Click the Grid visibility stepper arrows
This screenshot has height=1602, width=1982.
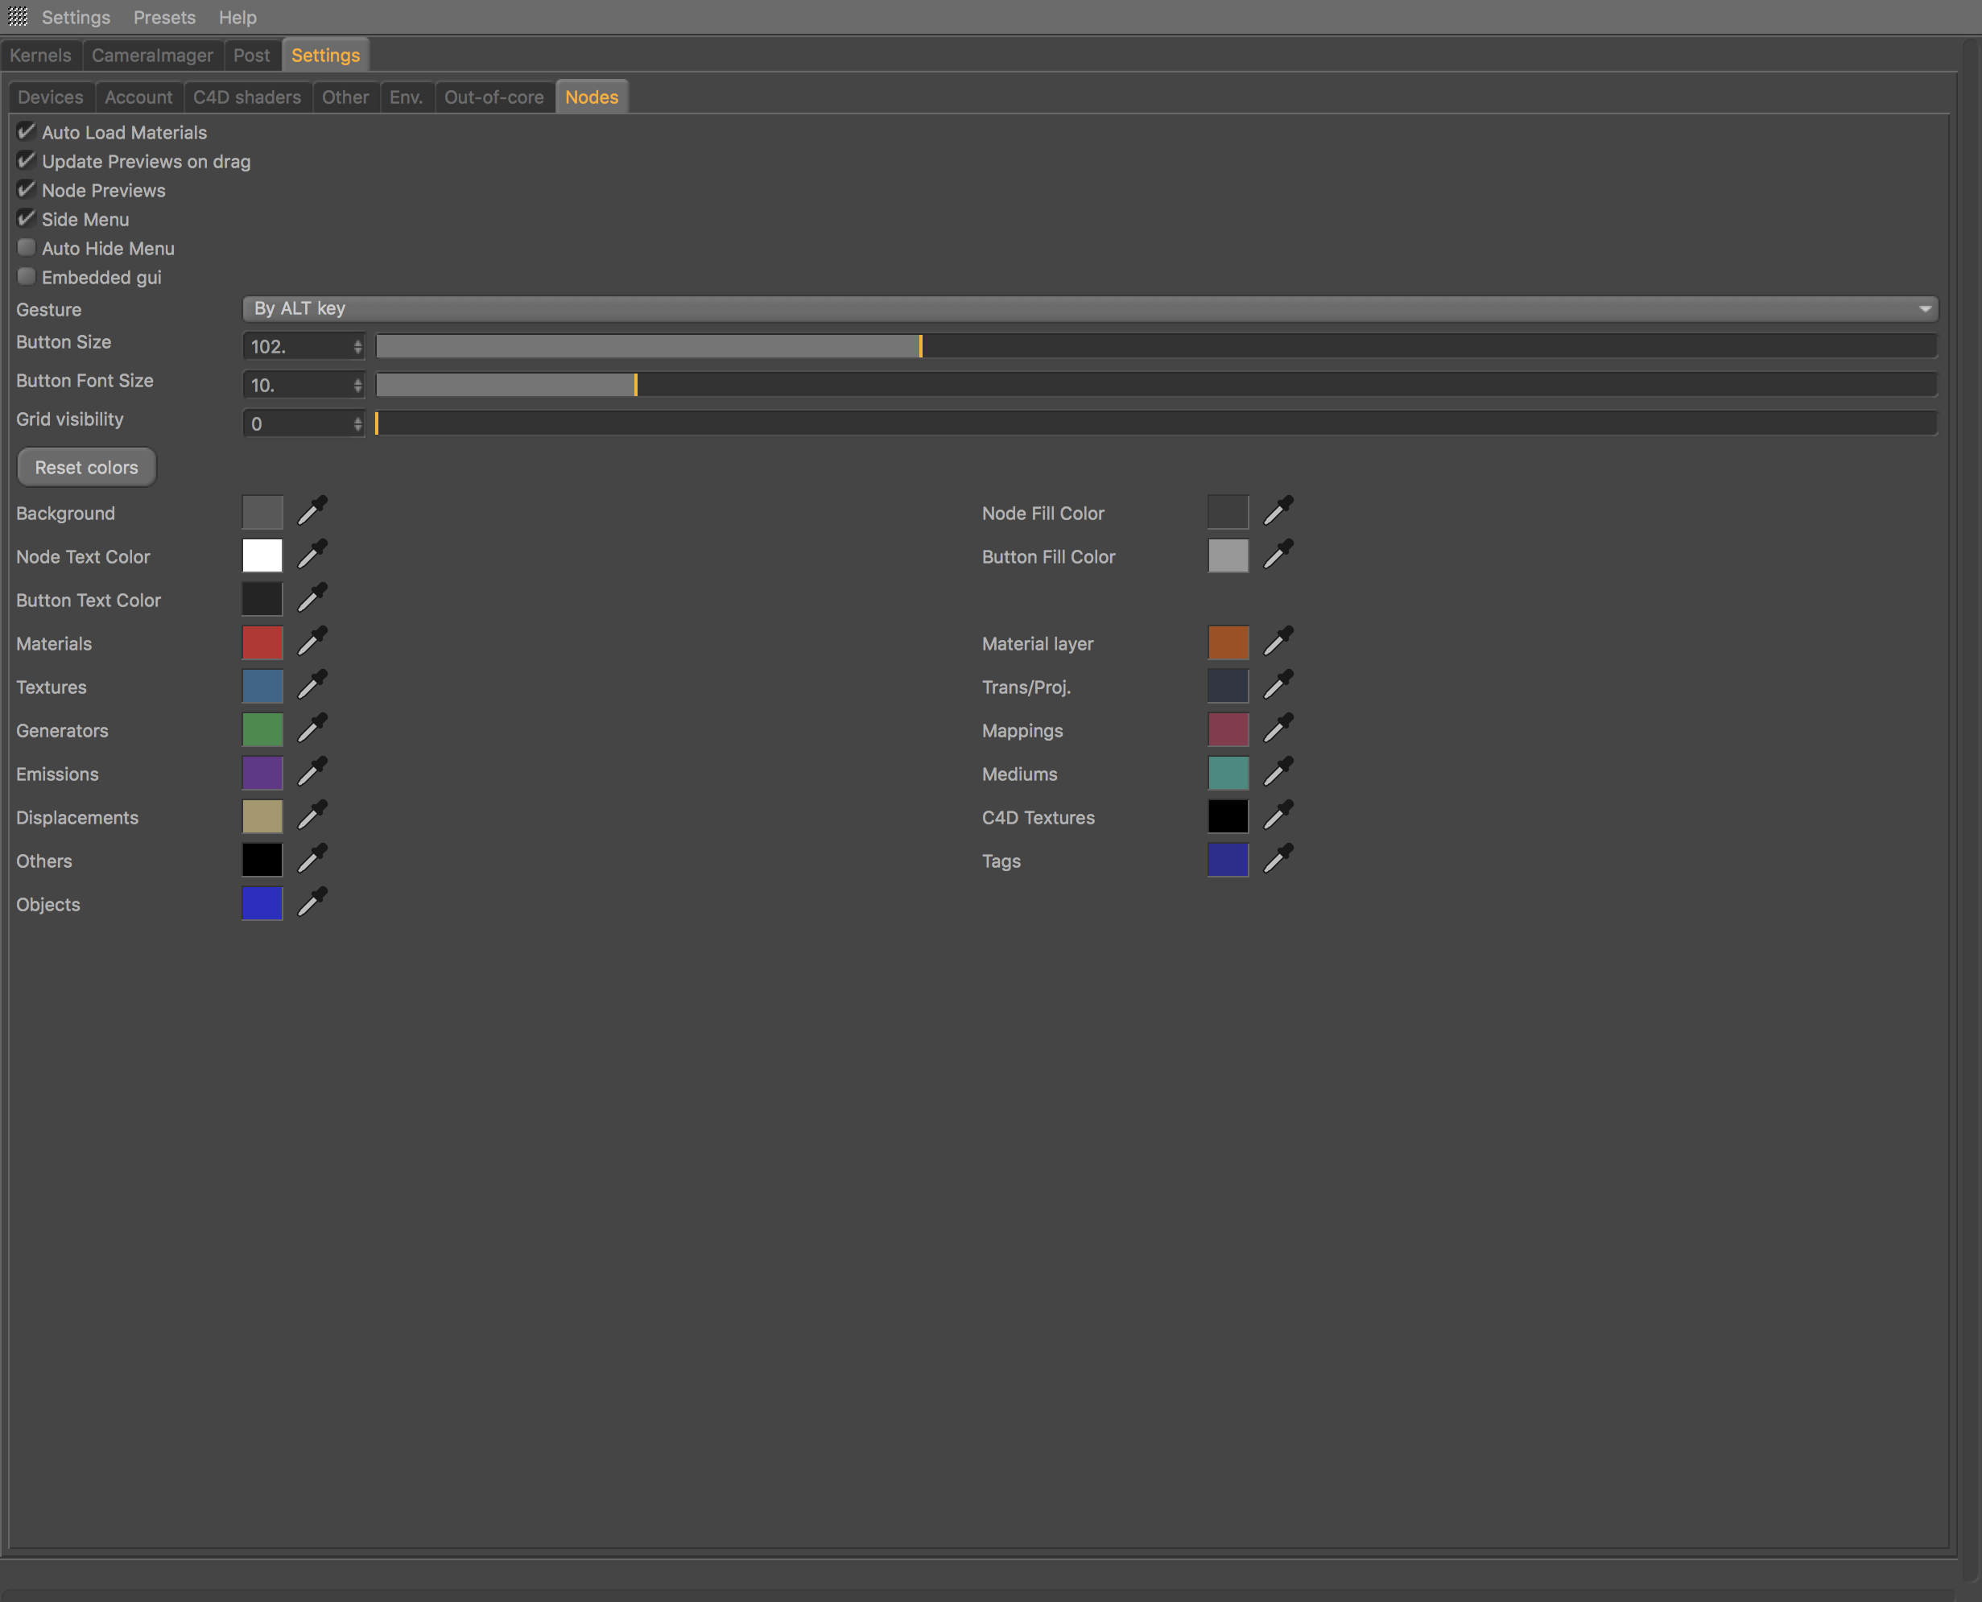pos(357,423)
